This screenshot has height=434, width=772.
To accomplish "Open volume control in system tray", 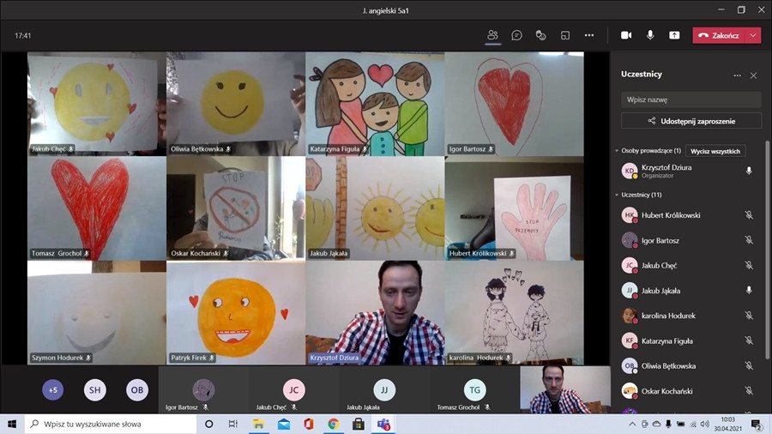I will [x=705, y=424].
